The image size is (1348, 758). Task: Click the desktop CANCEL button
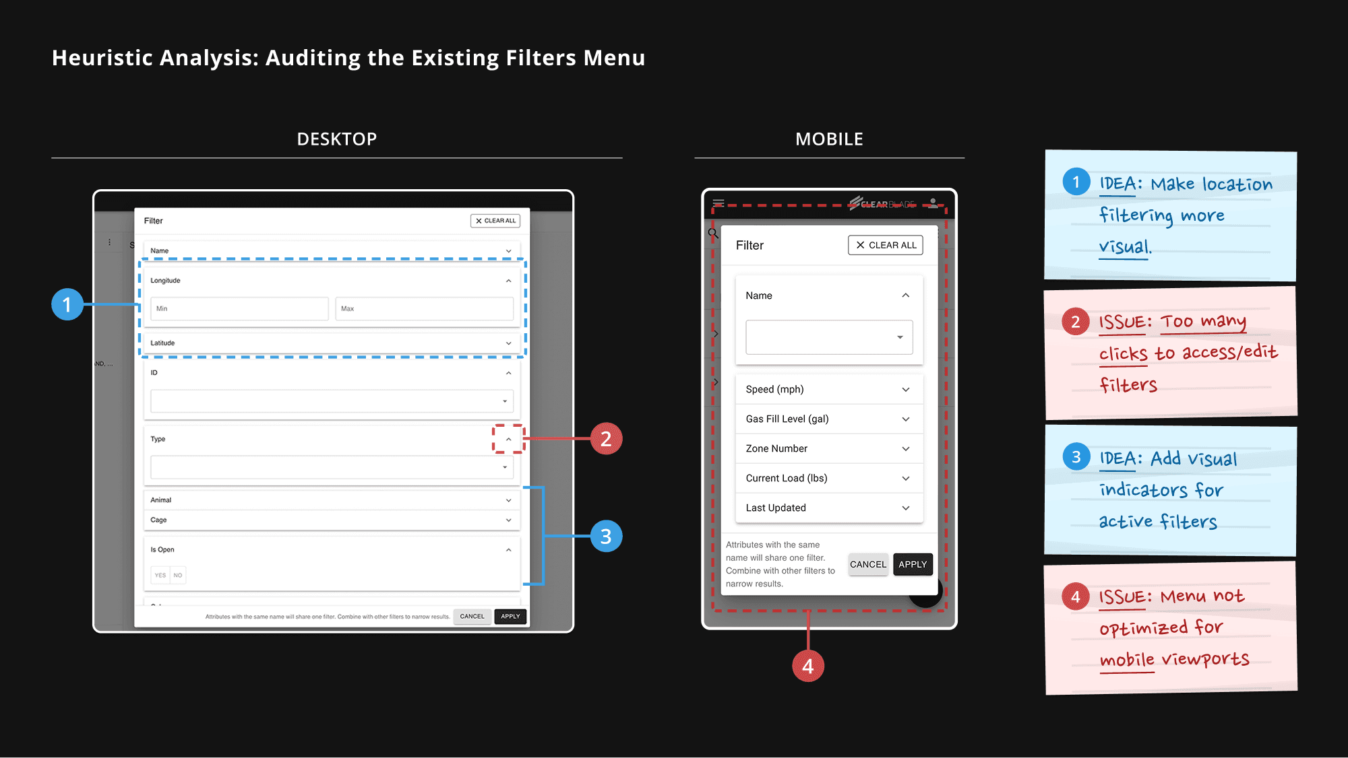[x=472, y=617]
